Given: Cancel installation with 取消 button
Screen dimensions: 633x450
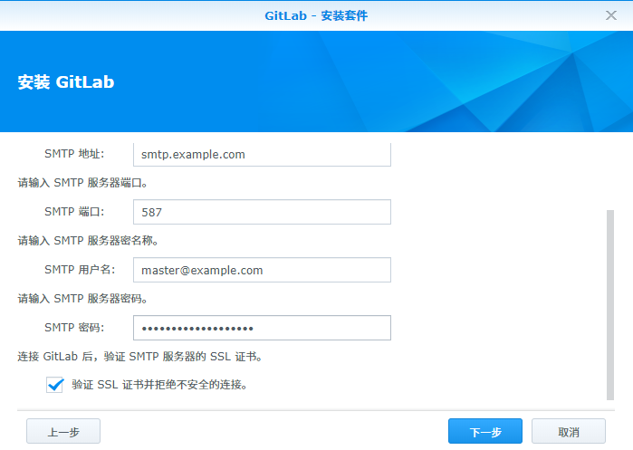Looking at the screenshot, I should click(569, 432).
